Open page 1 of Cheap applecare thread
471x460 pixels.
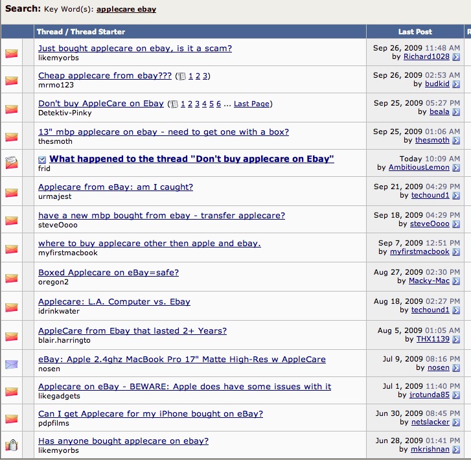pyautogui.click(x=190, y=76)
